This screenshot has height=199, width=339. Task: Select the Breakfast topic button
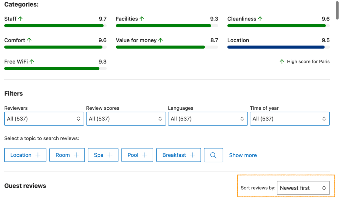(x=178, y=155)
